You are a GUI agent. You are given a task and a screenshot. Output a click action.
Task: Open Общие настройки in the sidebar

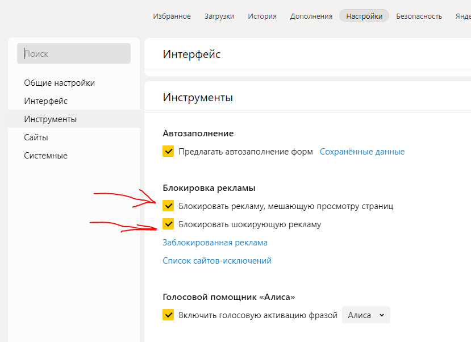[60, 83]
